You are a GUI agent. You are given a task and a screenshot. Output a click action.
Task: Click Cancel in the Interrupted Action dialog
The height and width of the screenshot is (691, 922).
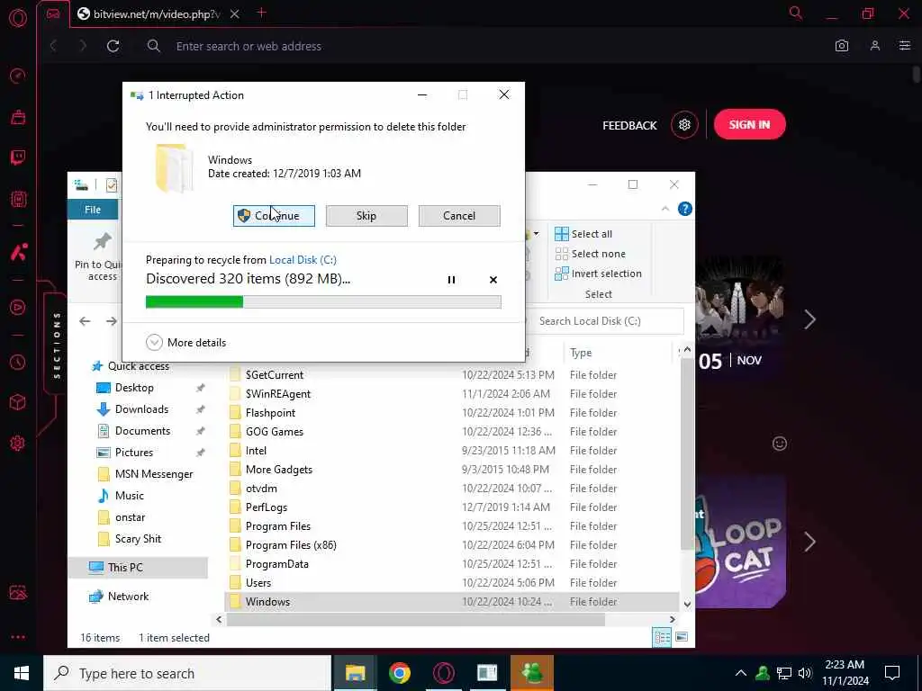point(459,216)
